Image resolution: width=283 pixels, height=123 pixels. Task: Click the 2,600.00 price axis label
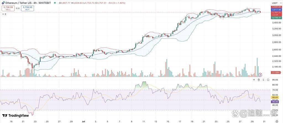click(x=276, y=50)
